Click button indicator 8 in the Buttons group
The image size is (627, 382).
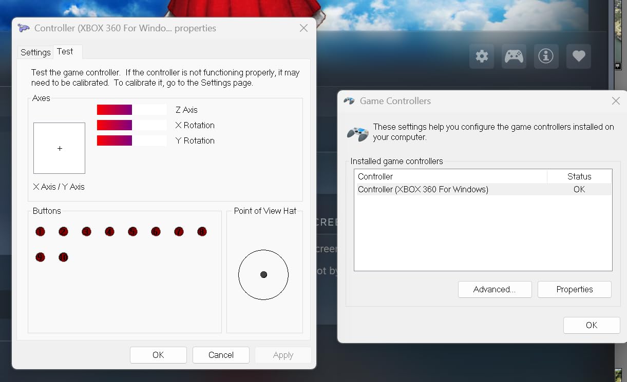(202, 232)
